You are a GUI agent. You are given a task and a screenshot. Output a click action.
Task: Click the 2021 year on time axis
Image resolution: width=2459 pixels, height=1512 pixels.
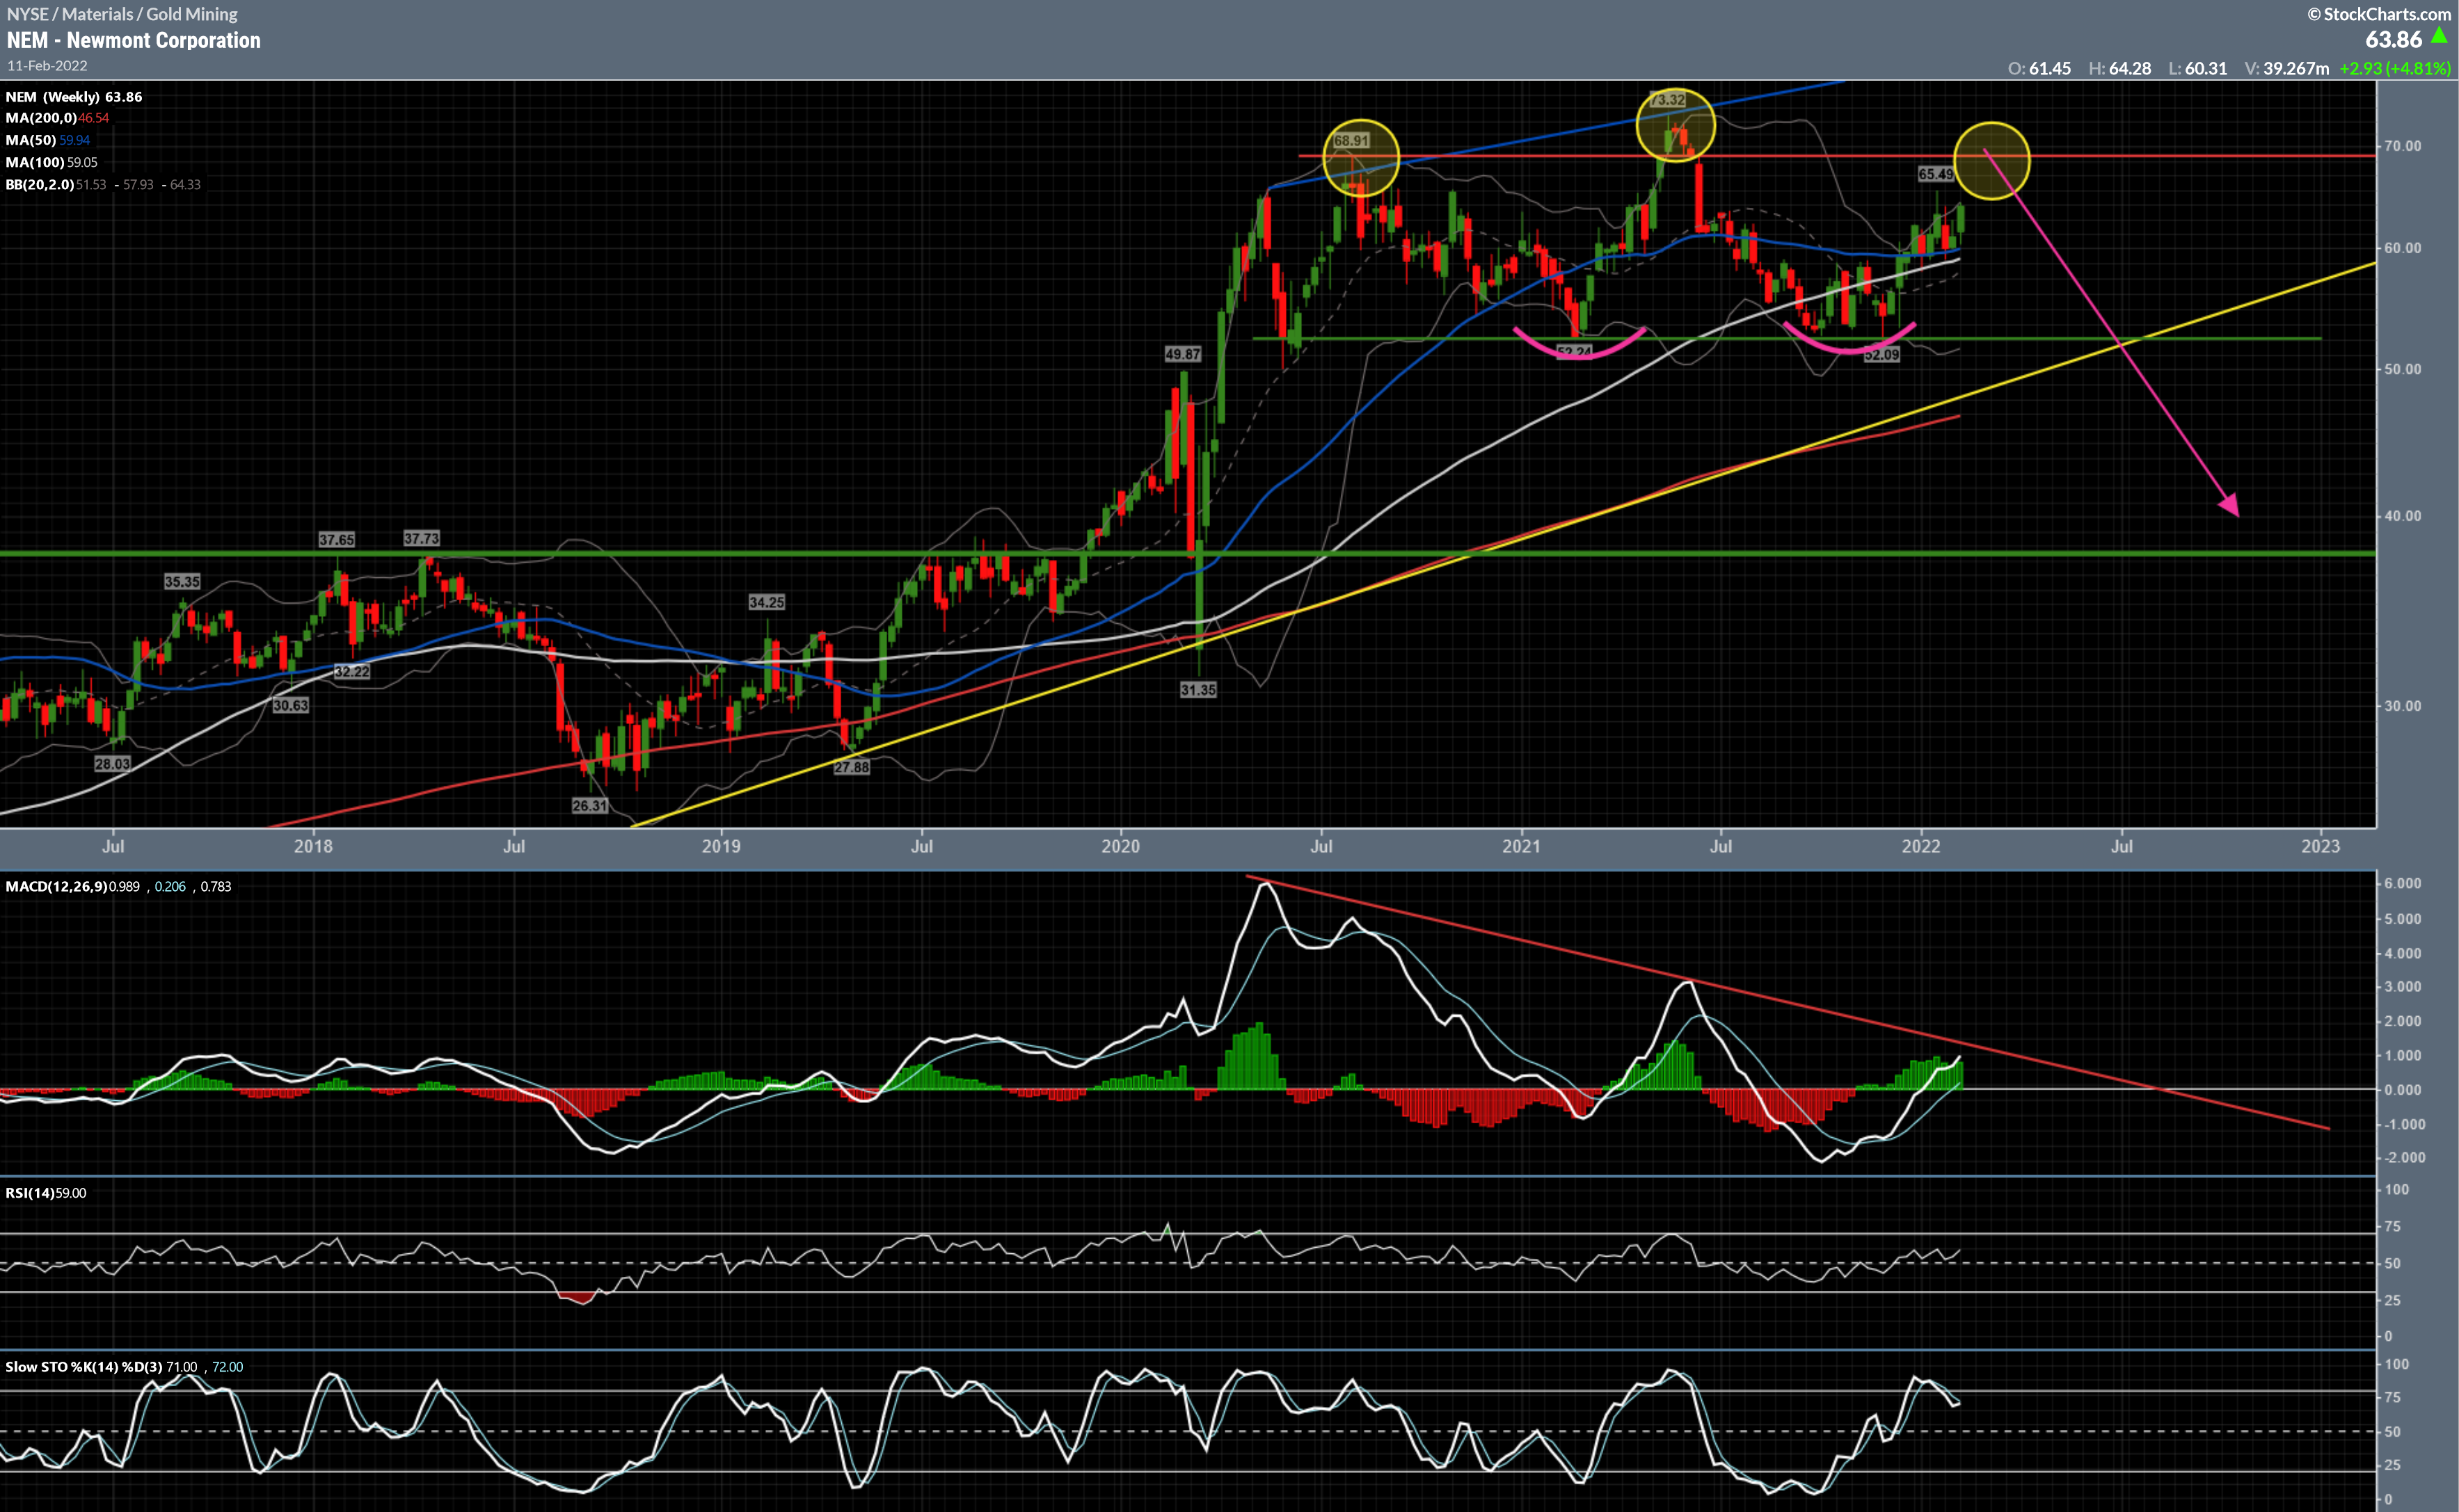[x=1522, y=846]
